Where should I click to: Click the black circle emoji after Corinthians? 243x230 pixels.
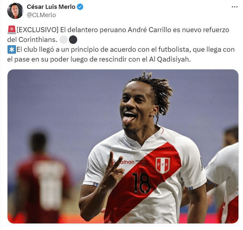click(73, 40)
